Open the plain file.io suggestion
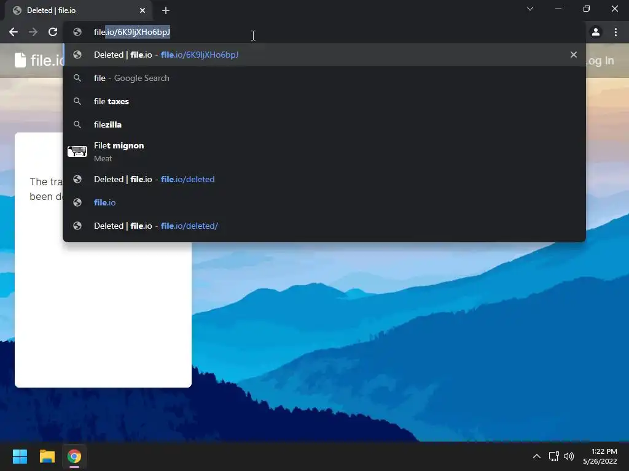 click(324, 202)
